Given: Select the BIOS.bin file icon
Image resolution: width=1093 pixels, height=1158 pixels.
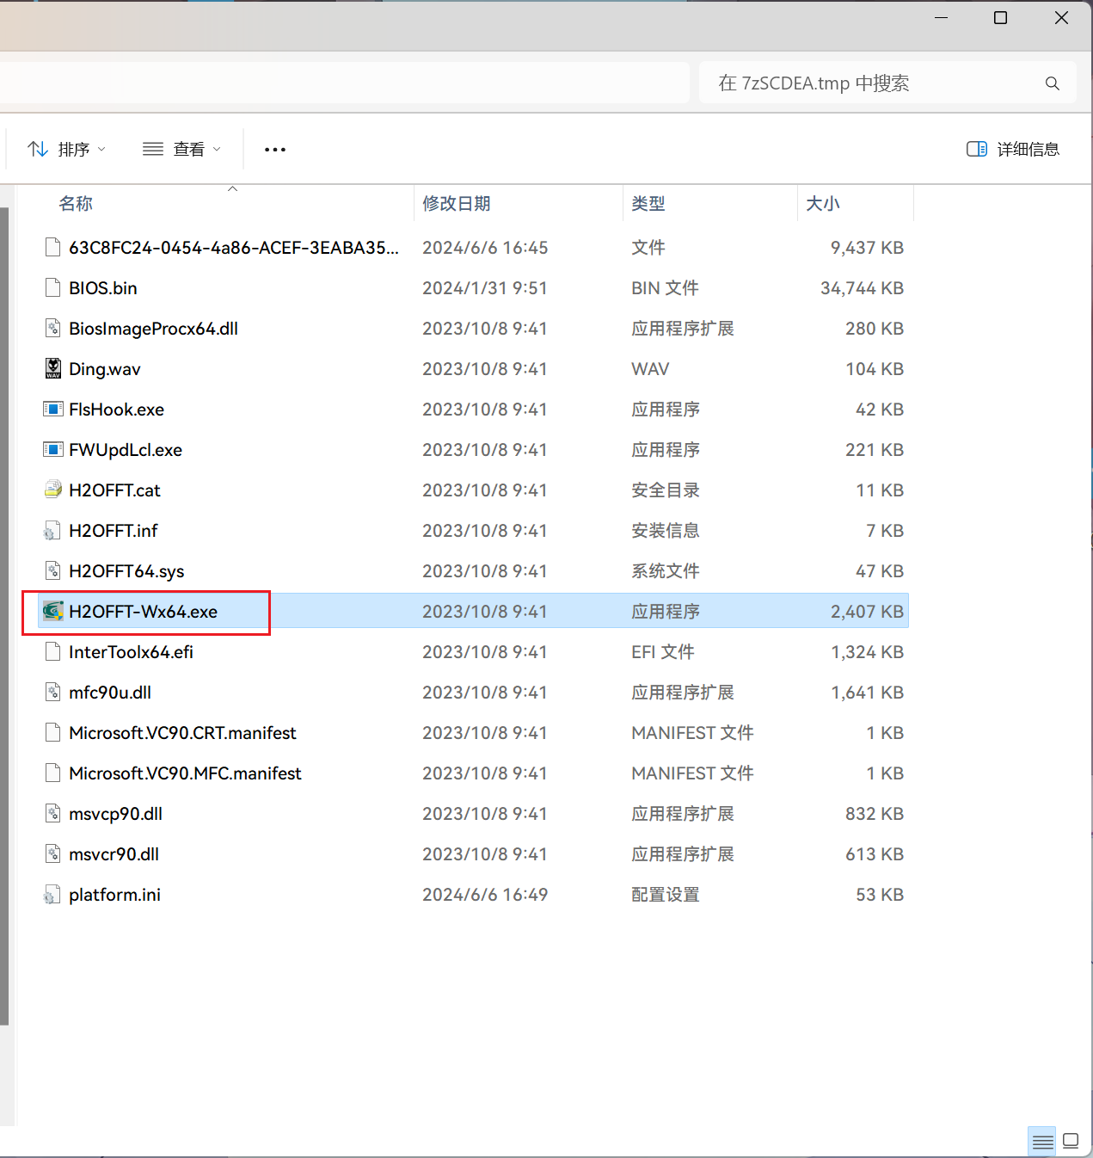Looking at the screenshot, I should click(x=53, y=288).
